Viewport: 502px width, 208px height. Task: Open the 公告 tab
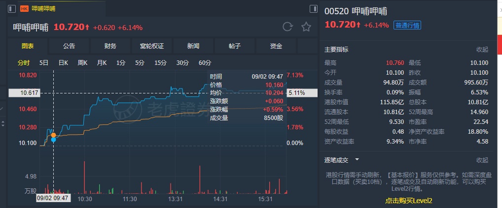coord(69,46)
